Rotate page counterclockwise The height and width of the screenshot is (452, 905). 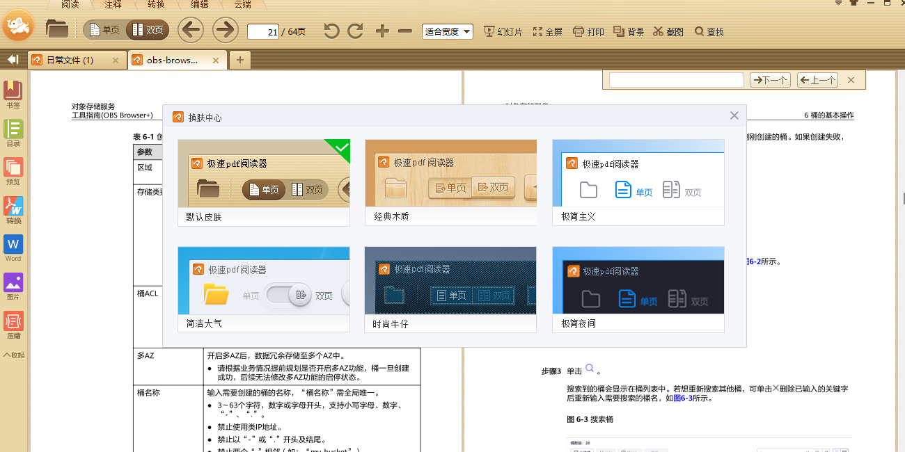coord(331,31)
